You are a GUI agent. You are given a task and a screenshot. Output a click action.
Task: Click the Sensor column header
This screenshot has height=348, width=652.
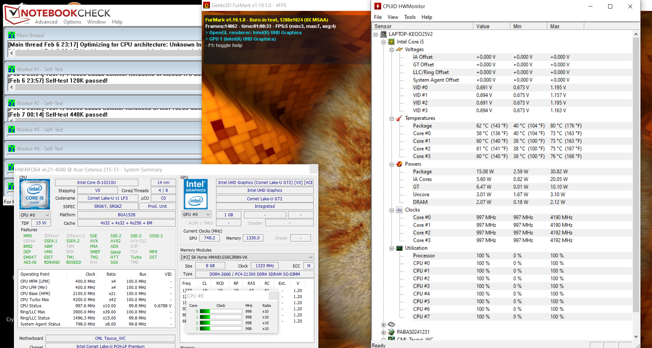tap(422, 26)
